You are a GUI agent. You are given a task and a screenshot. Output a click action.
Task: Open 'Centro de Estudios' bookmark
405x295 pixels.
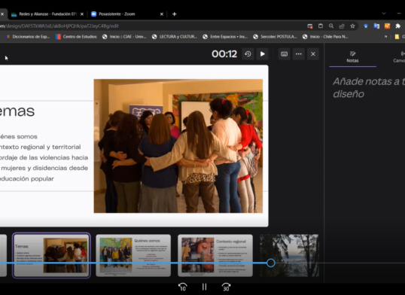pos(76,37)
